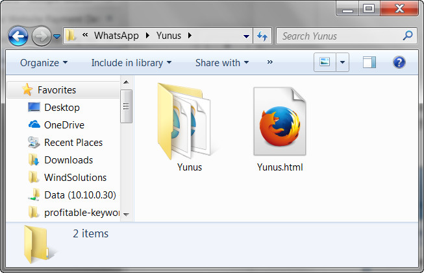This screenshot has width=424, height=273.
Task: Open Include in library menu
Action: click(x=131, y=63)
